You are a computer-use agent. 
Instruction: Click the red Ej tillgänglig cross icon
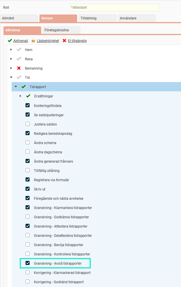click(x=64, y=41)
